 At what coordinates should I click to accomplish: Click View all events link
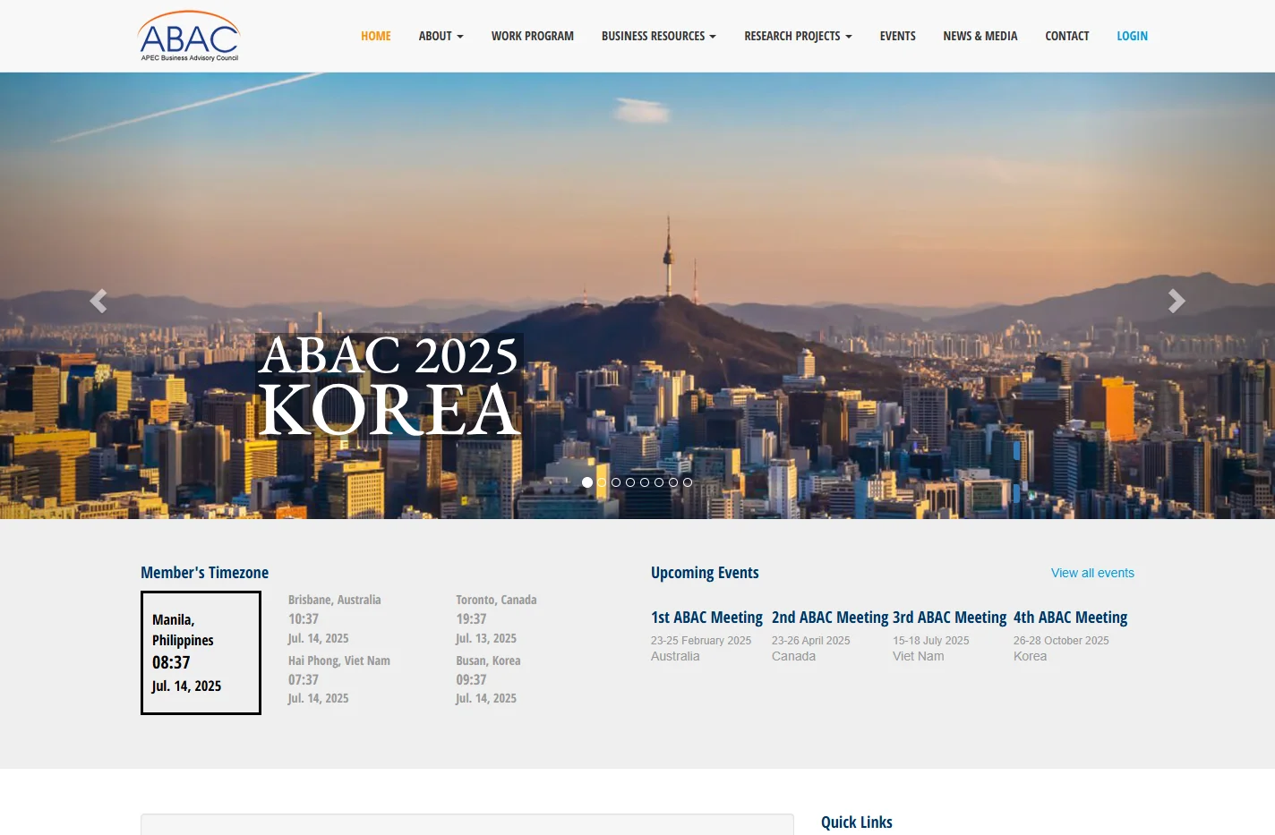tap(1092, 573)
